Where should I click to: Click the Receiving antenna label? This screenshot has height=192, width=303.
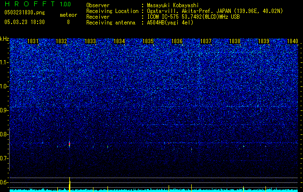tap(111, 23)
